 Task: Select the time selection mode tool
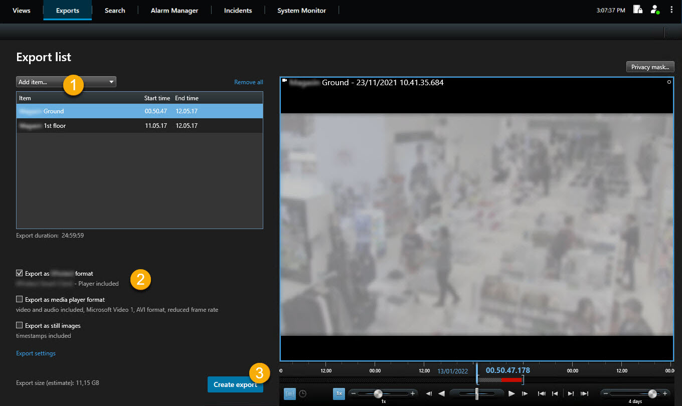(x=289, y=393)
